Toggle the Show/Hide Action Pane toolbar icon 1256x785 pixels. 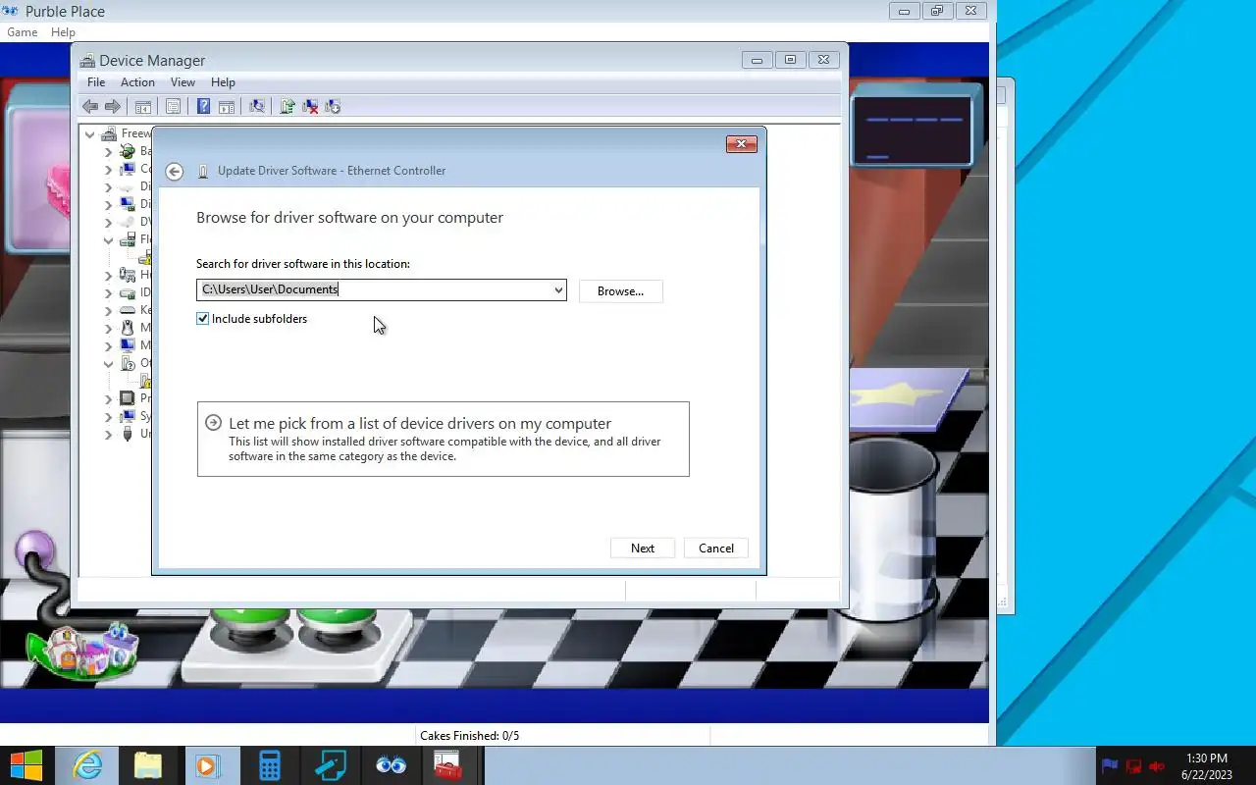coord(226,107)
